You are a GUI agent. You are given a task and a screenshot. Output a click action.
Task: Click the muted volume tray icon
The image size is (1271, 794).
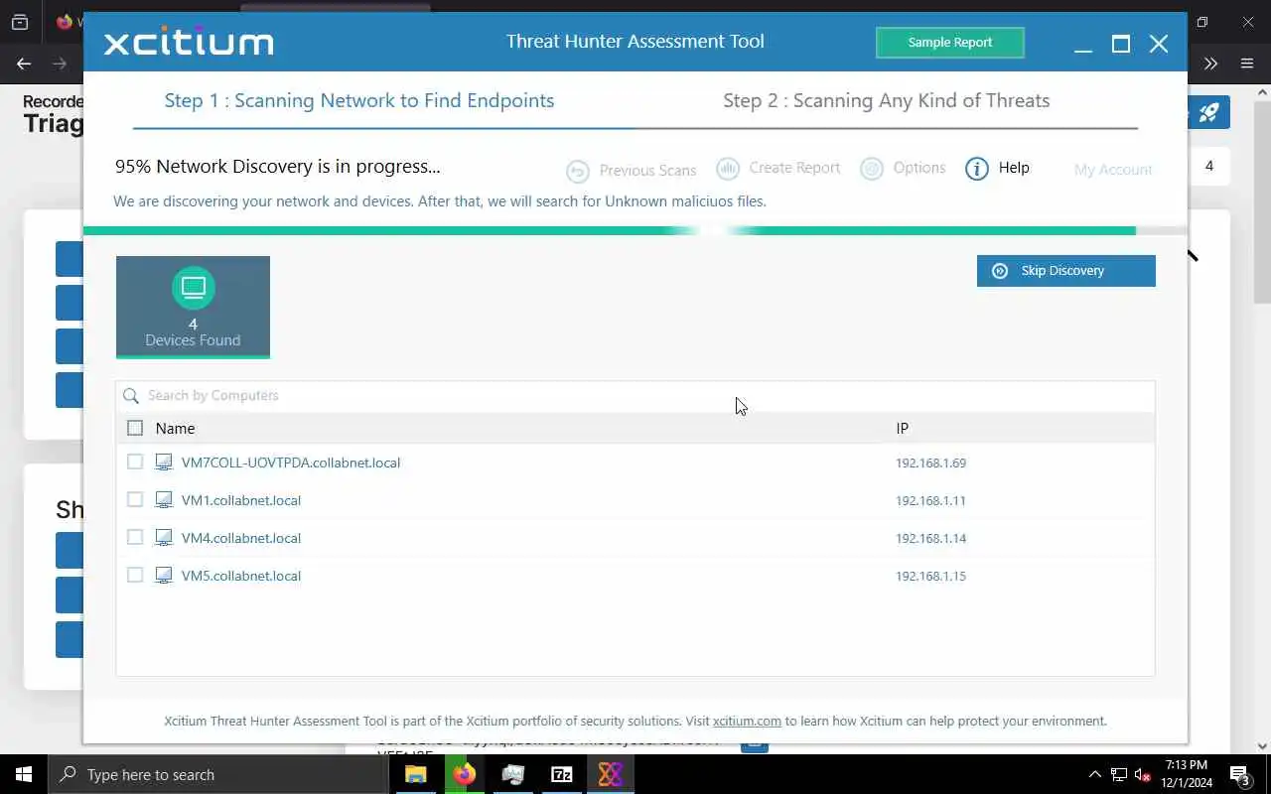coord(1143,774)
